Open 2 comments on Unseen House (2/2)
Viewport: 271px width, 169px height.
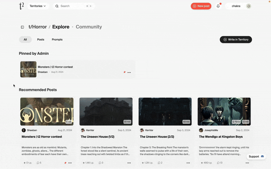coord(160,163)
